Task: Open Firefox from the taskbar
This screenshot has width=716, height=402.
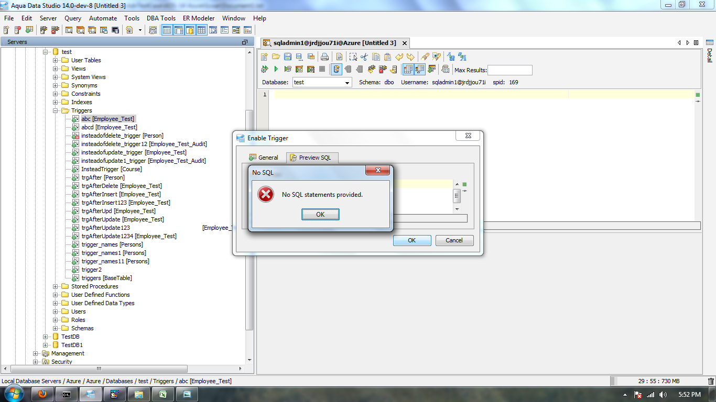Action: 42,394
